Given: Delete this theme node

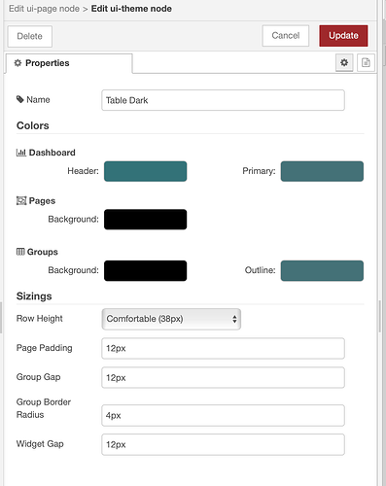Looking at the screenshot, I should click(30, 36).
